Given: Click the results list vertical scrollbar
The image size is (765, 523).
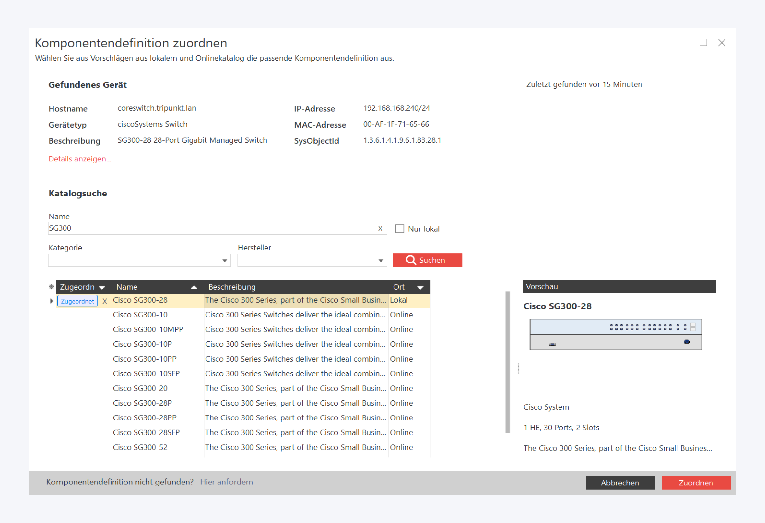Looking at the screenshot, I should click(507, 362).
